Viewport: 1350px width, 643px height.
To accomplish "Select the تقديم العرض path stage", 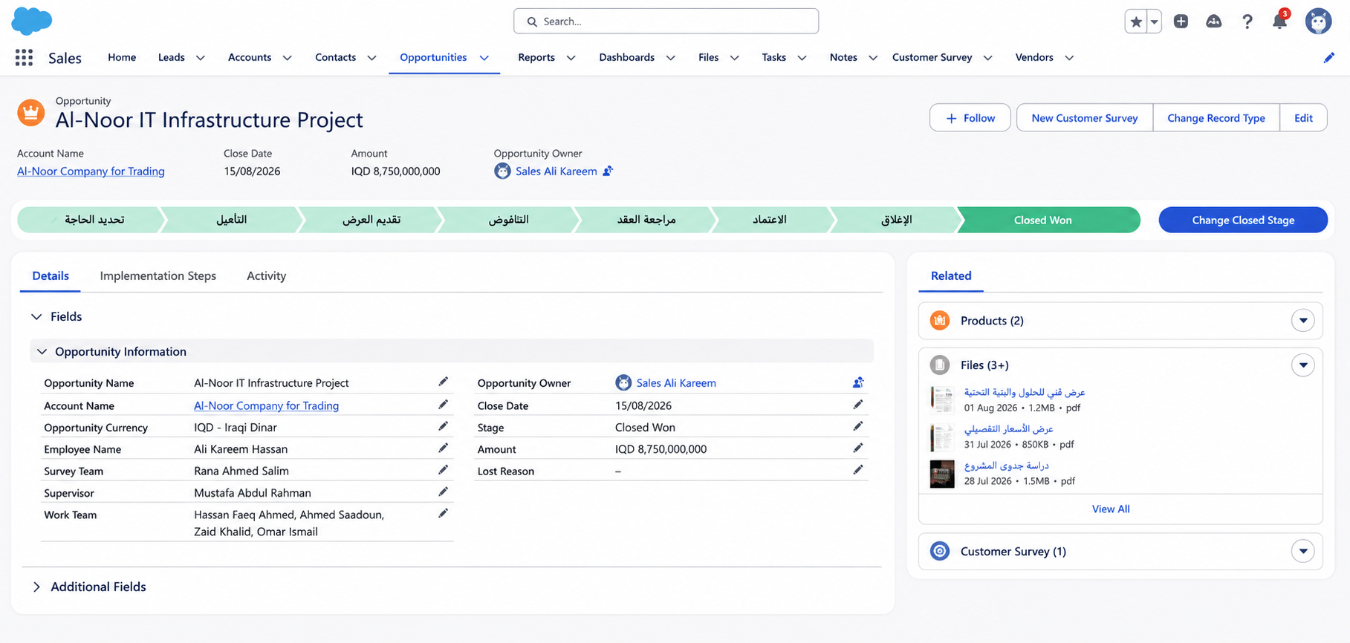I will [371, 220].
